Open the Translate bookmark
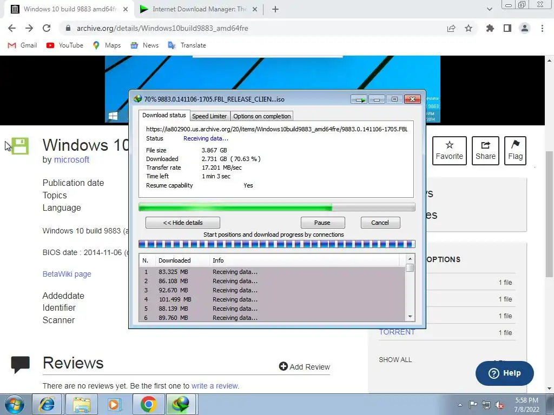This screenshot has height=415, width=554. point(187,45)
